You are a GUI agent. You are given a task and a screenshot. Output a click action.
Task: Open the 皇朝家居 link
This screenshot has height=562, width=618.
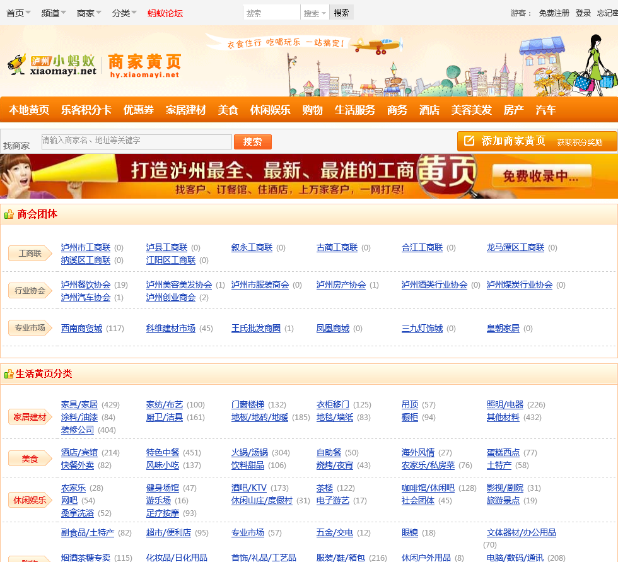pos(503,328)
